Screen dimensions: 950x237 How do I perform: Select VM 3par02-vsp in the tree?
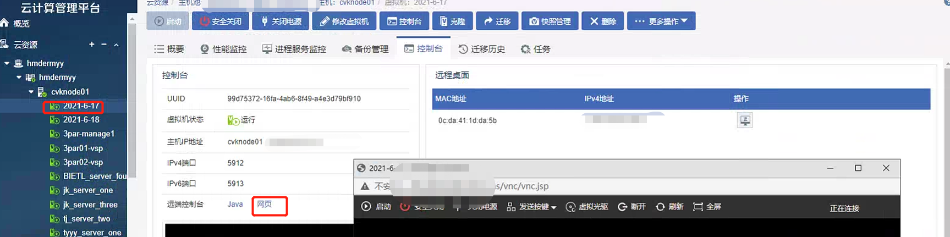[x=83, y=162]
